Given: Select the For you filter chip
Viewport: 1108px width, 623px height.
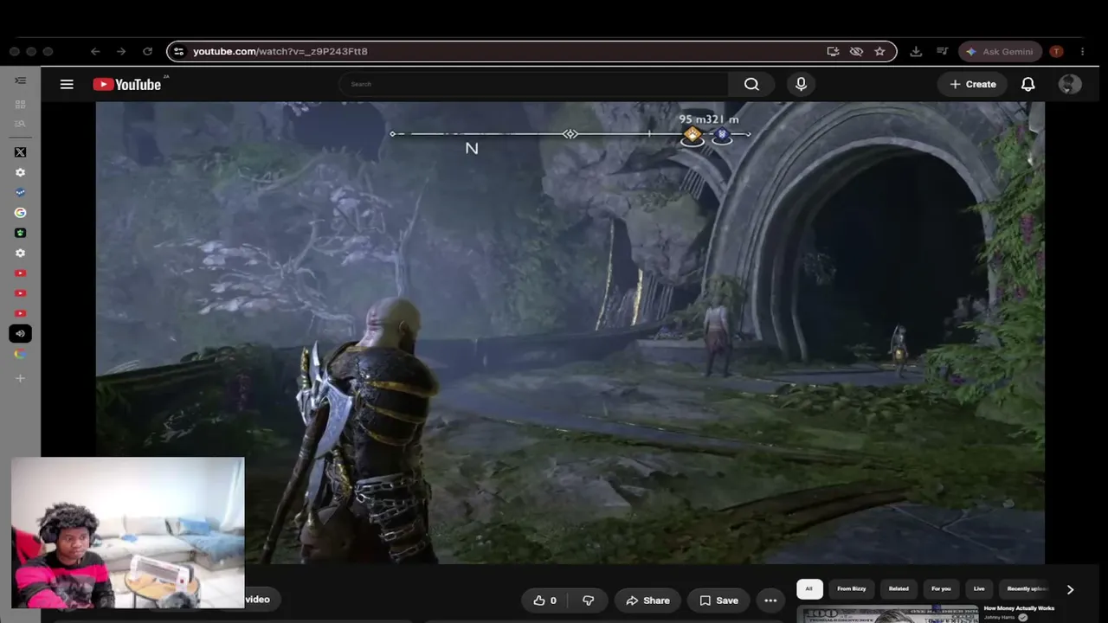Looking at the screenshot, I should [941, 589].
